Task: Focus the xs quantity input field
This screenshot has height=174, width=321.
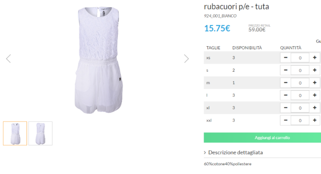Action: [x=300, y=58]
